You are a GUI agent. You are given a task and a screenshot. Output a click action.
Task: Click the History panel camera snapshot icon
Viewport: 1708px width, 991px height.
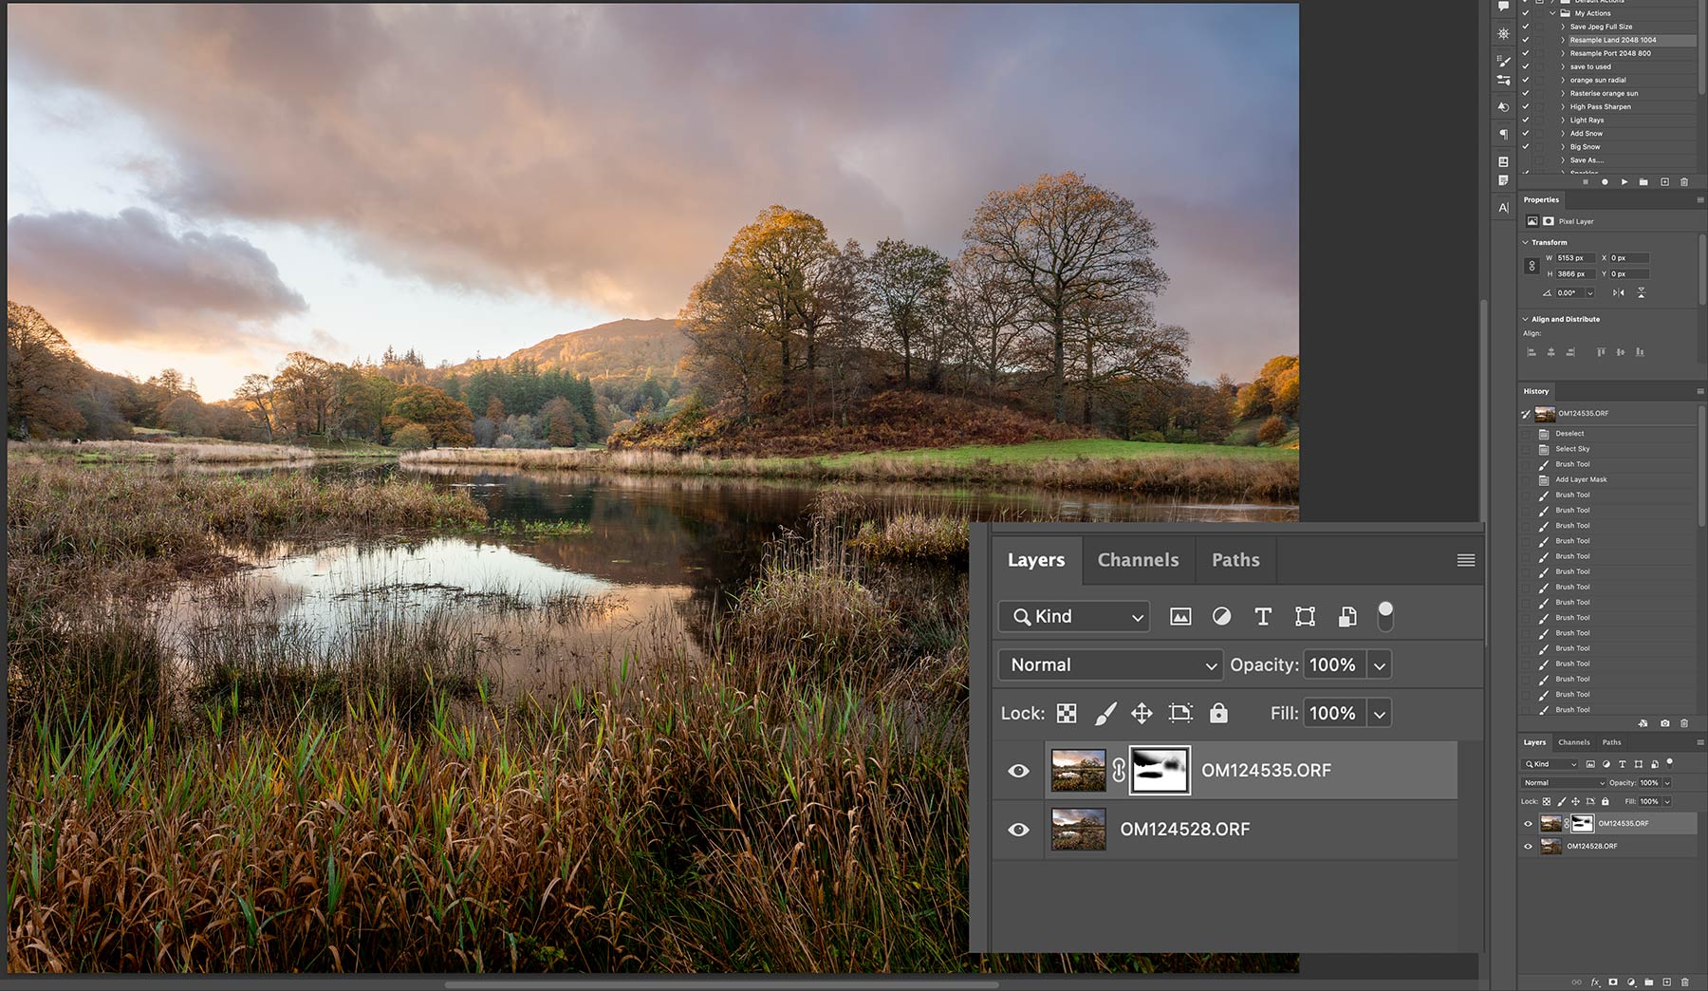(1664, 723)
